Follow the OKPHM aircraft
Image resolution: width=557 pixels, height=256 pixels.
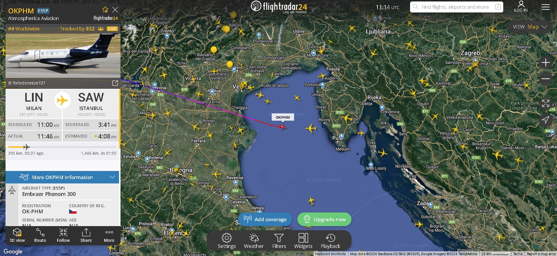click(63, 235)
